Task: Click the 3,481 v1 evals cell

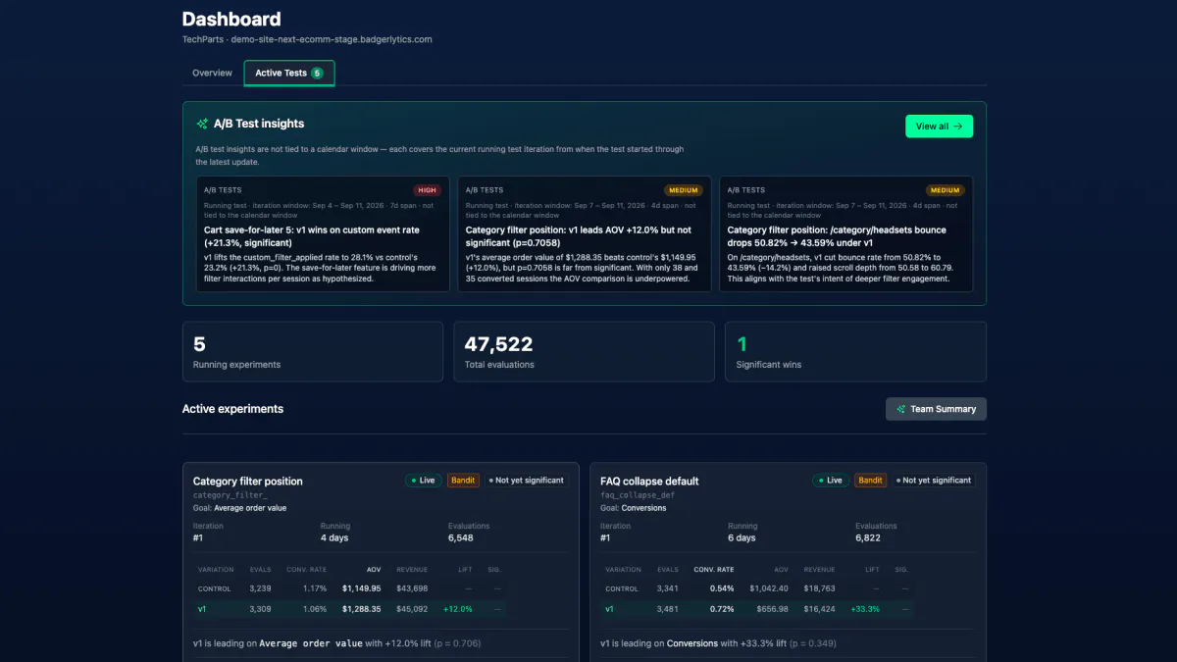Action: tap(668, 609)
